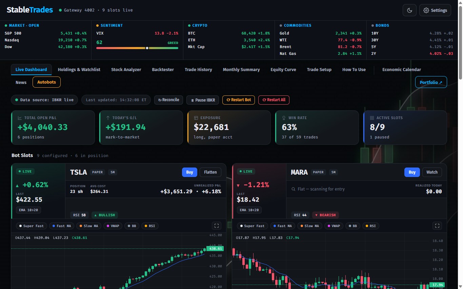Pause IBKR connection

[x=203, y=100]
